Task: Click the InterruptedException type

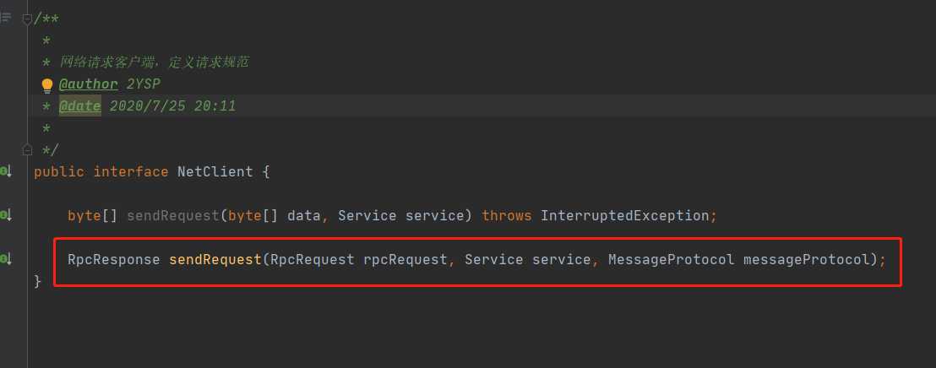Action: click(x=624, y=215)
